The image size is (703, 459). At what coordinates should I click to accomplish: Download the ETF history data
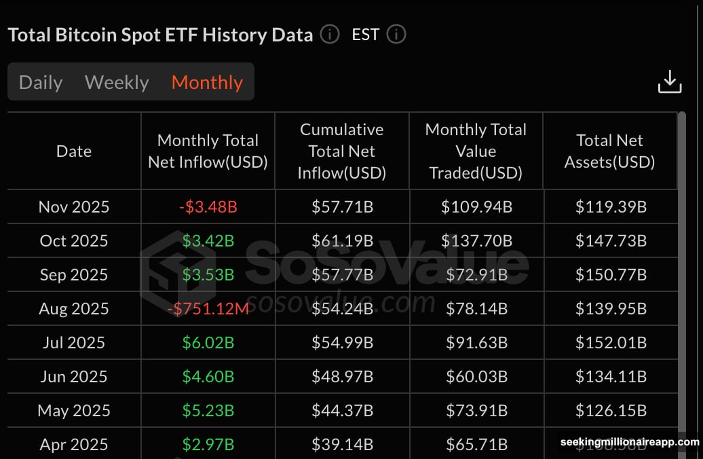(670, 81)
